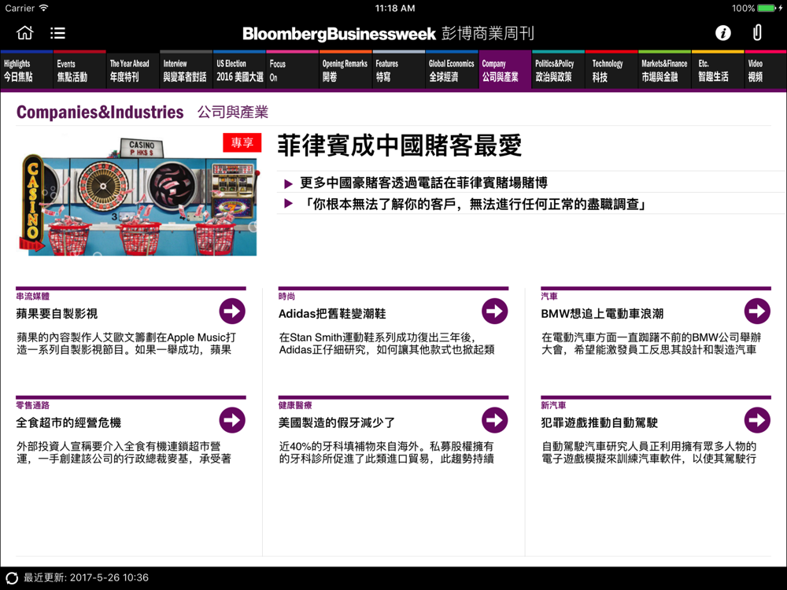Viewport: 787px width, 590px height.
Task: Select the Company 公司與產業 tab
Action: click(505, 70)
